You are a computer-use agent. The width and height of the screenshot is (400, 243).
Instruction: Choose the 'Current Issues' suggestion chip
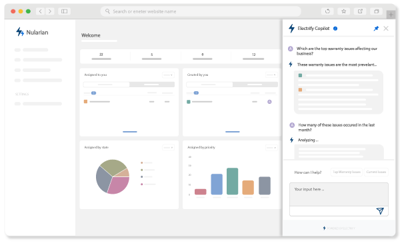point(376,172)
